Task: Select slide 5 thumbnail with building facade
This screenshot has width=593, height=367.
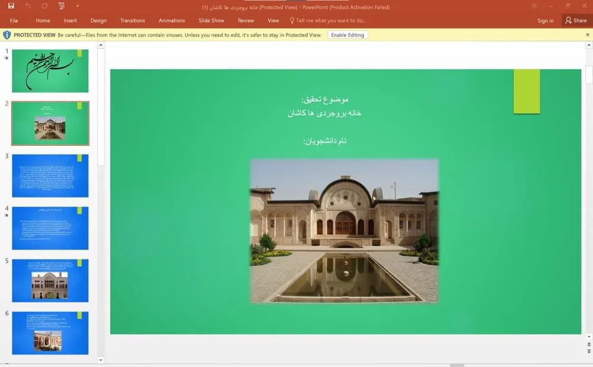Action: (50, 281)
